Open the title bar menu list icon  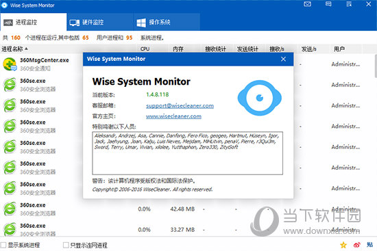click(349, 4)
